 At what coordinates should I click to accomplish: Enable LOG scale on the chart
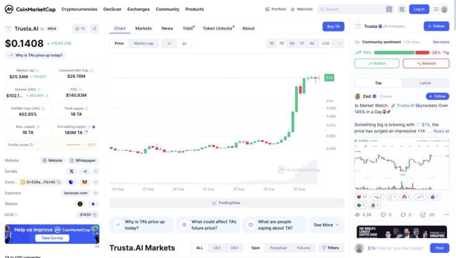tap(325, 44)
